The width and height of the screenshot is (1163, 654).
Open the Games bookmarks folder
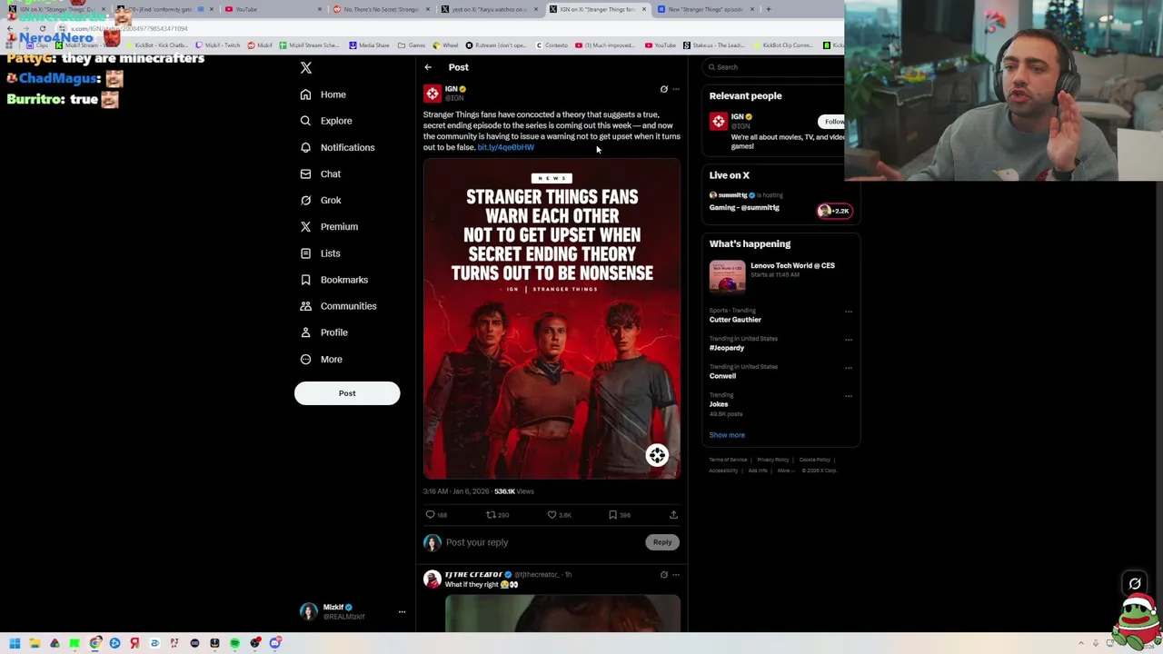click(x=413, y=45)
